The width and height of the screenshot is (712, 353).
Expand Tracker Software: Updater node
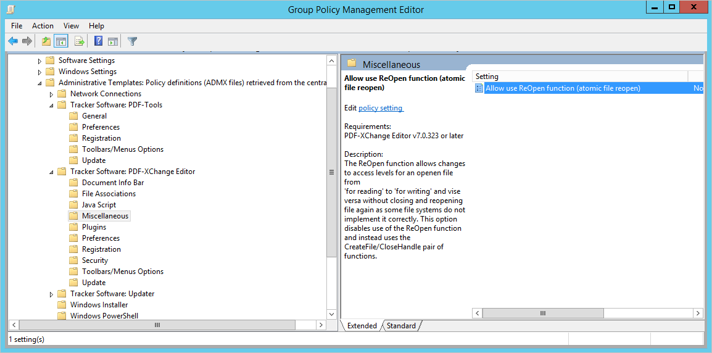click(51, 294)
